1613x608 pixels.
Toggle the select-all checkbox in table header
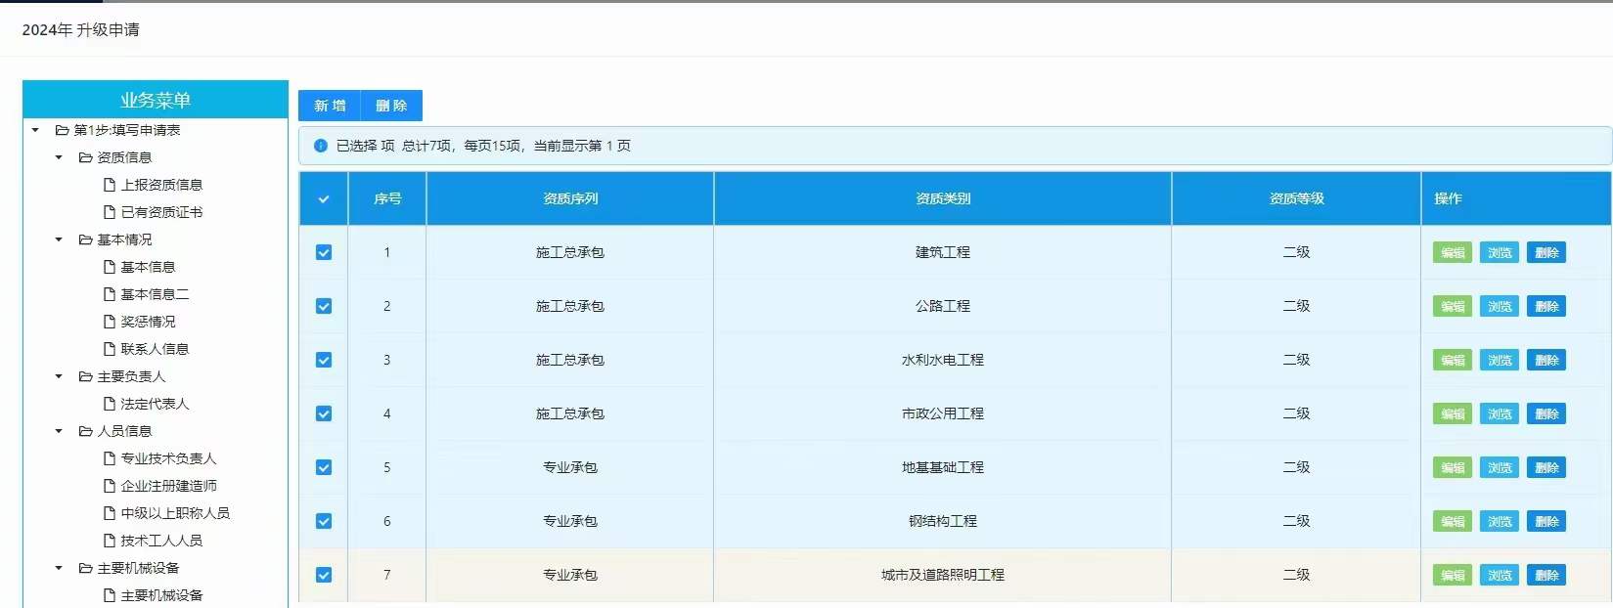pyautogui.click(x=324, y=198)
